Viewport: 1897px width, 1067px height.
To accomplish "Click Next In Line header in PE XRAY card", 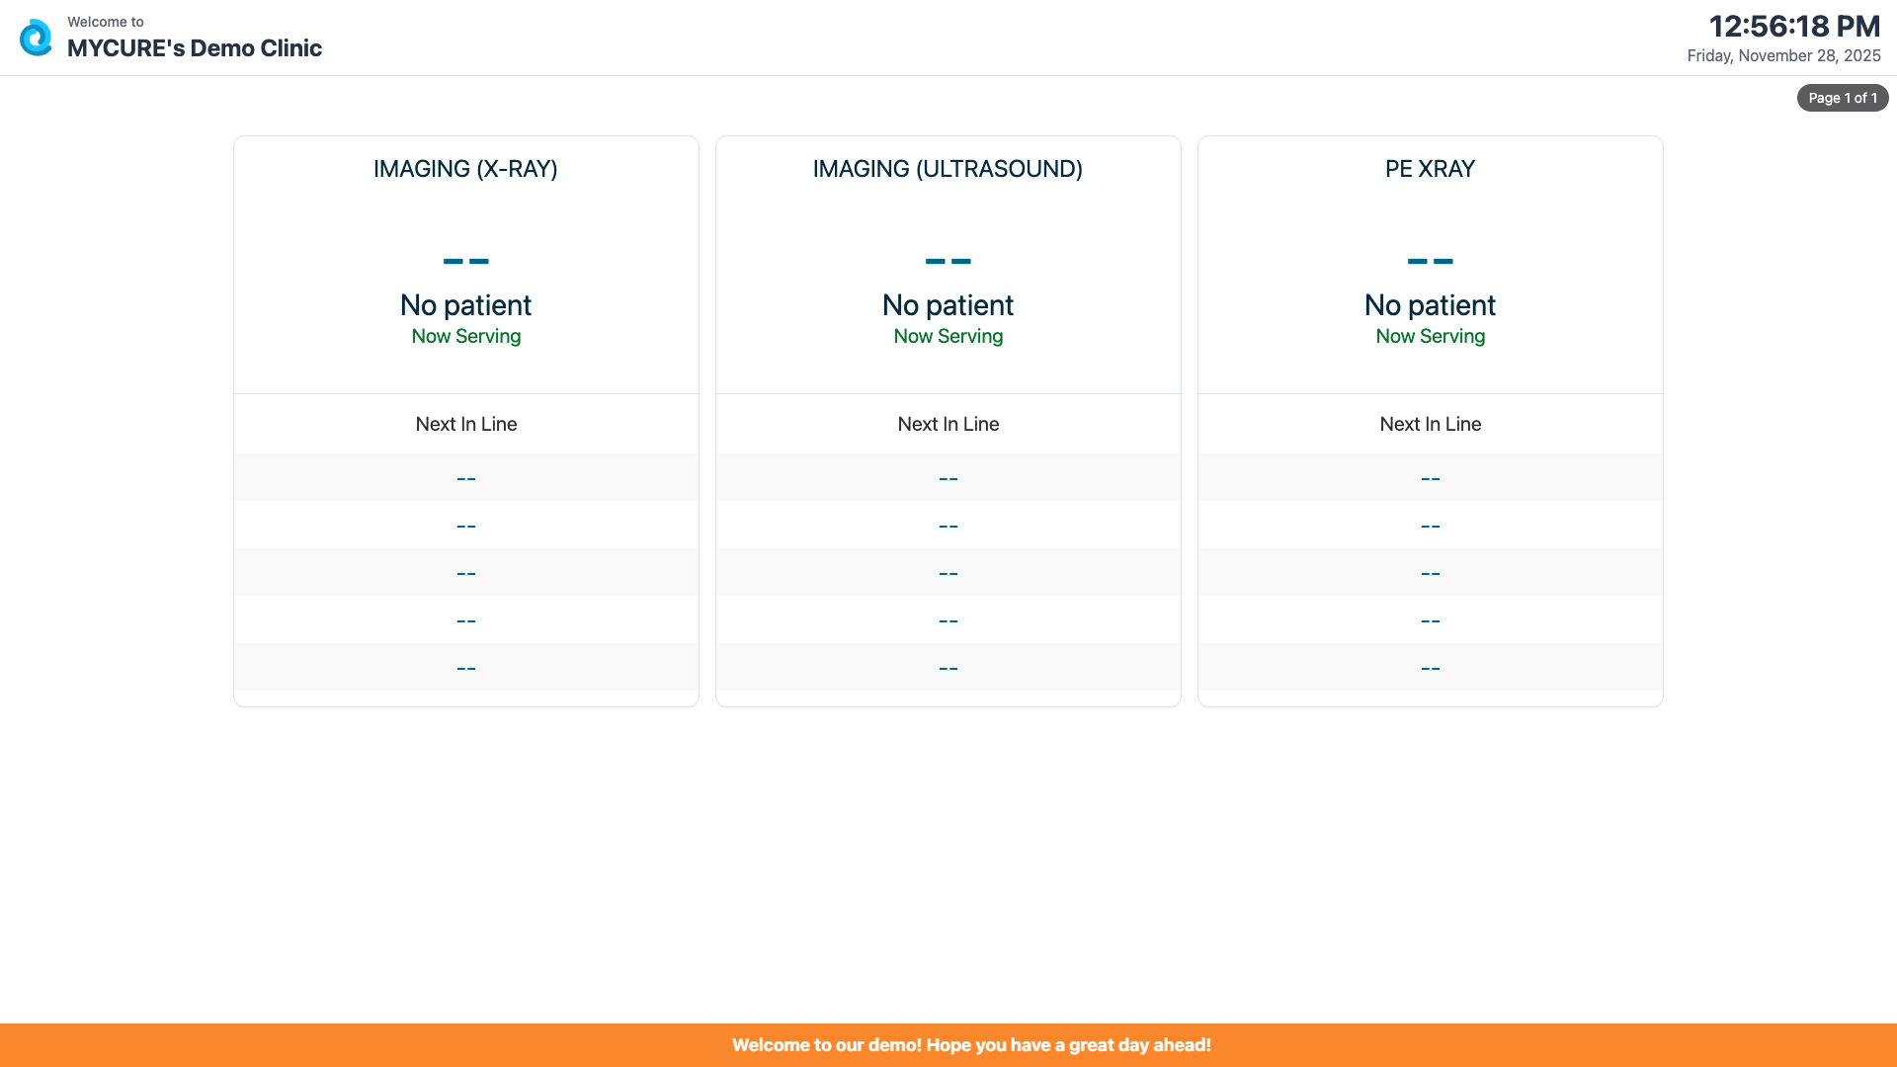I will coord(1430,424).
